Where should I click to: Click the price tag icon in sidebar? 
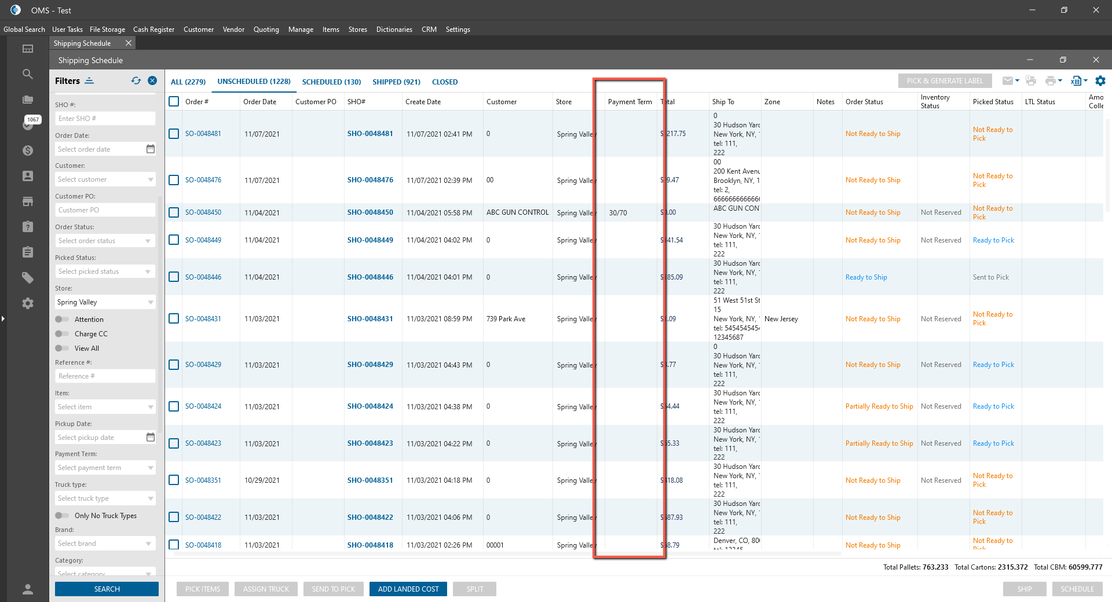point(27,278)
